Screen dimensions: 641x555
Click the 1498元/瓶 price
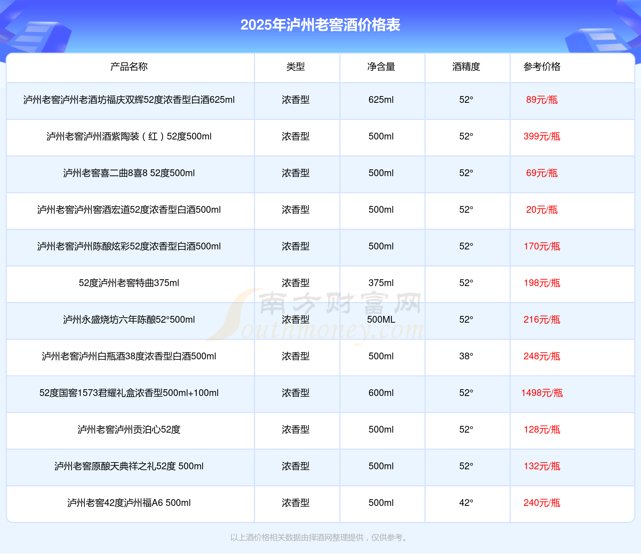tap(542, 393)
